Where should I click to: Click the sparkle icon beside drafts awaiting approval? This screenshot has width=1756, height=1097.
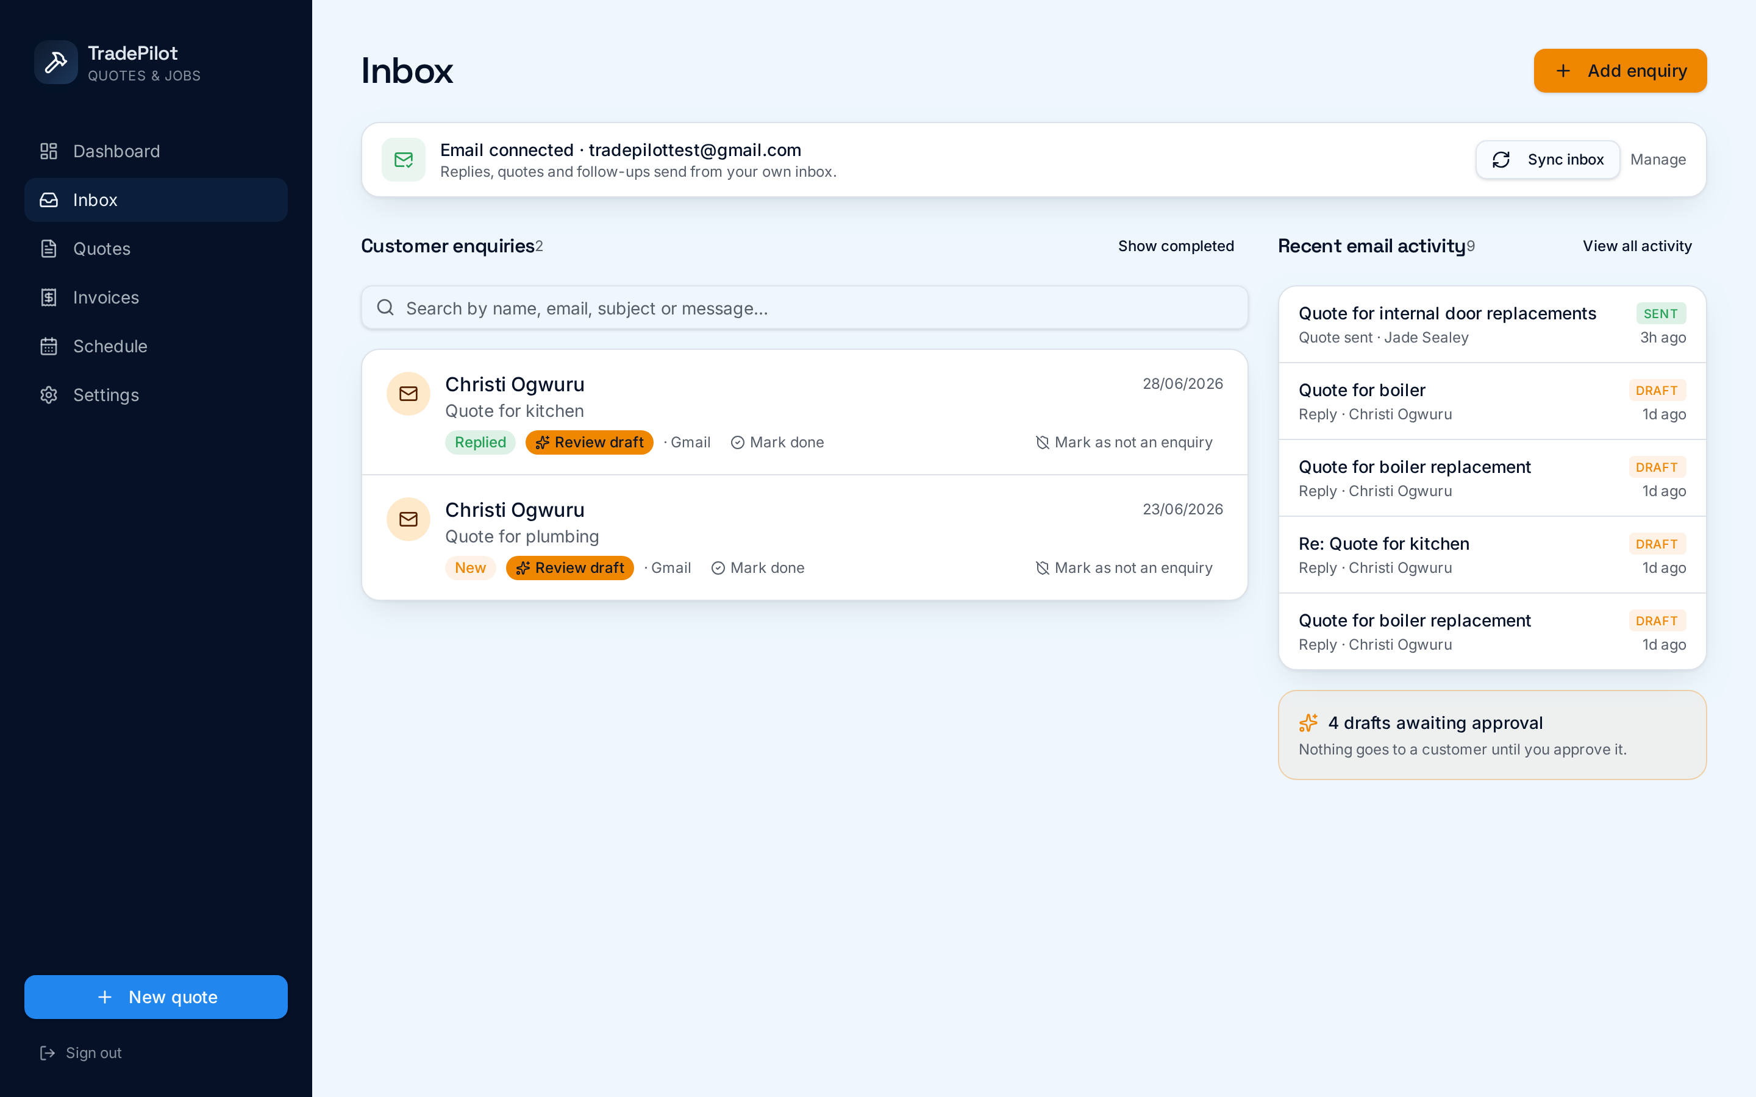pyautogui.click(x=1308, y=723)
